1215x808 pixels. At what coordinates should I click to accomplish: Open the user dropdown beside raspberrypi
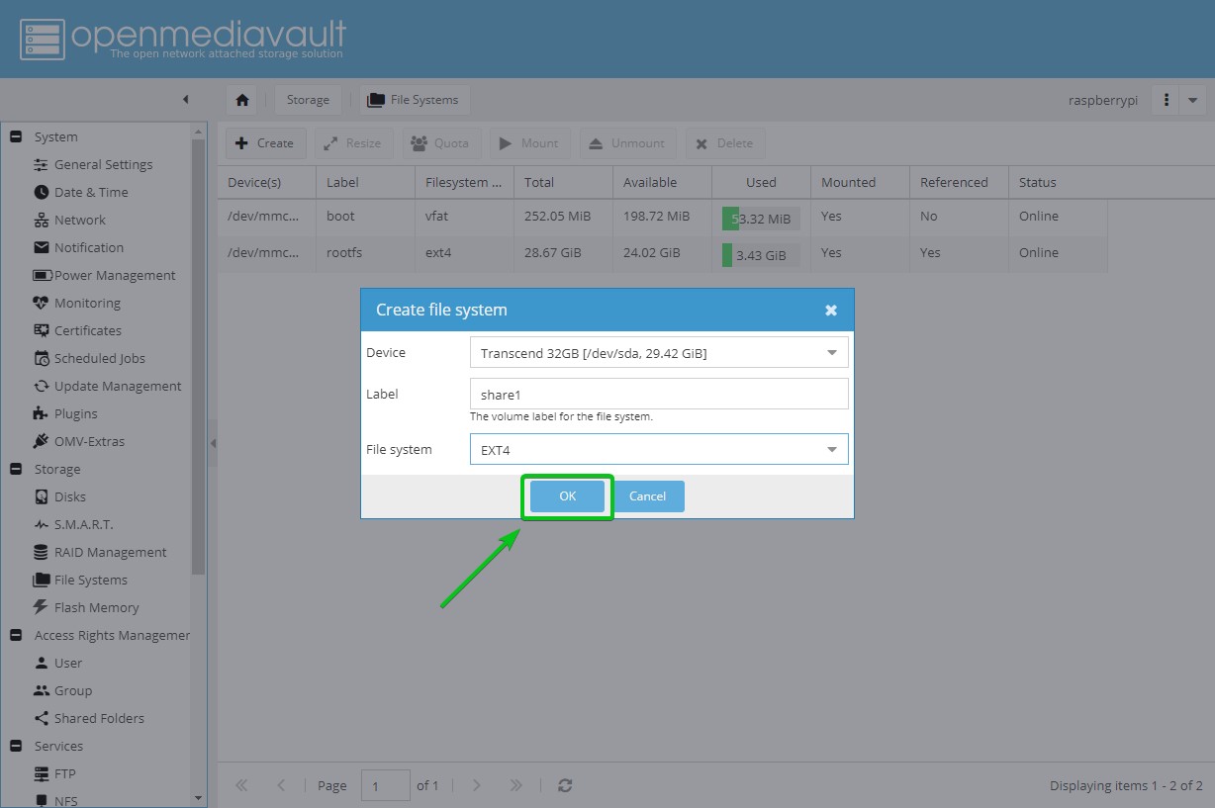[1192, 100]
